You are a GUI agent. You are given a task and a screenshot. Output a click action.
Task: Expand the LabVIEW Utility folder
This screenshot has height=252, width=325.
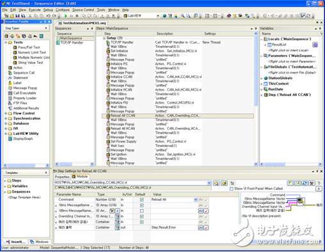(x=6, y=134)
